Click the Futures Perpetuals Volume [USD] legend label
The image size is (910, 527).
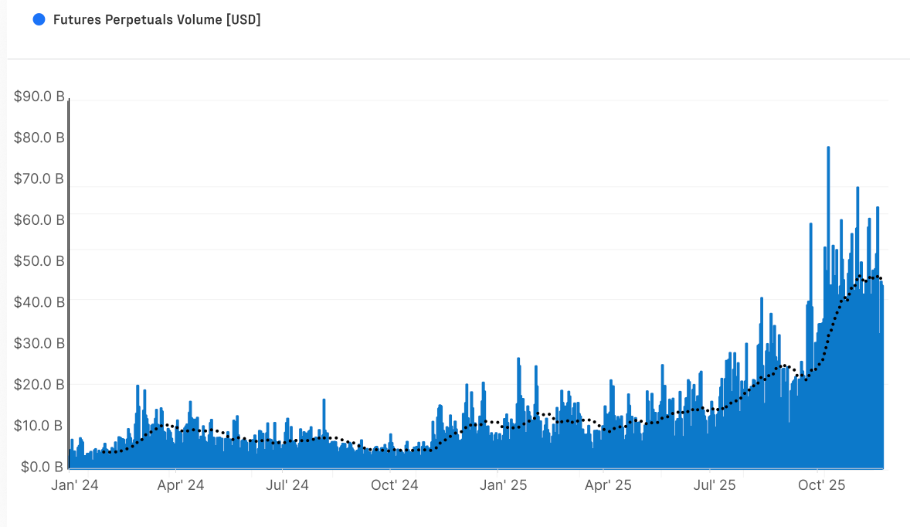coord(157,20)
